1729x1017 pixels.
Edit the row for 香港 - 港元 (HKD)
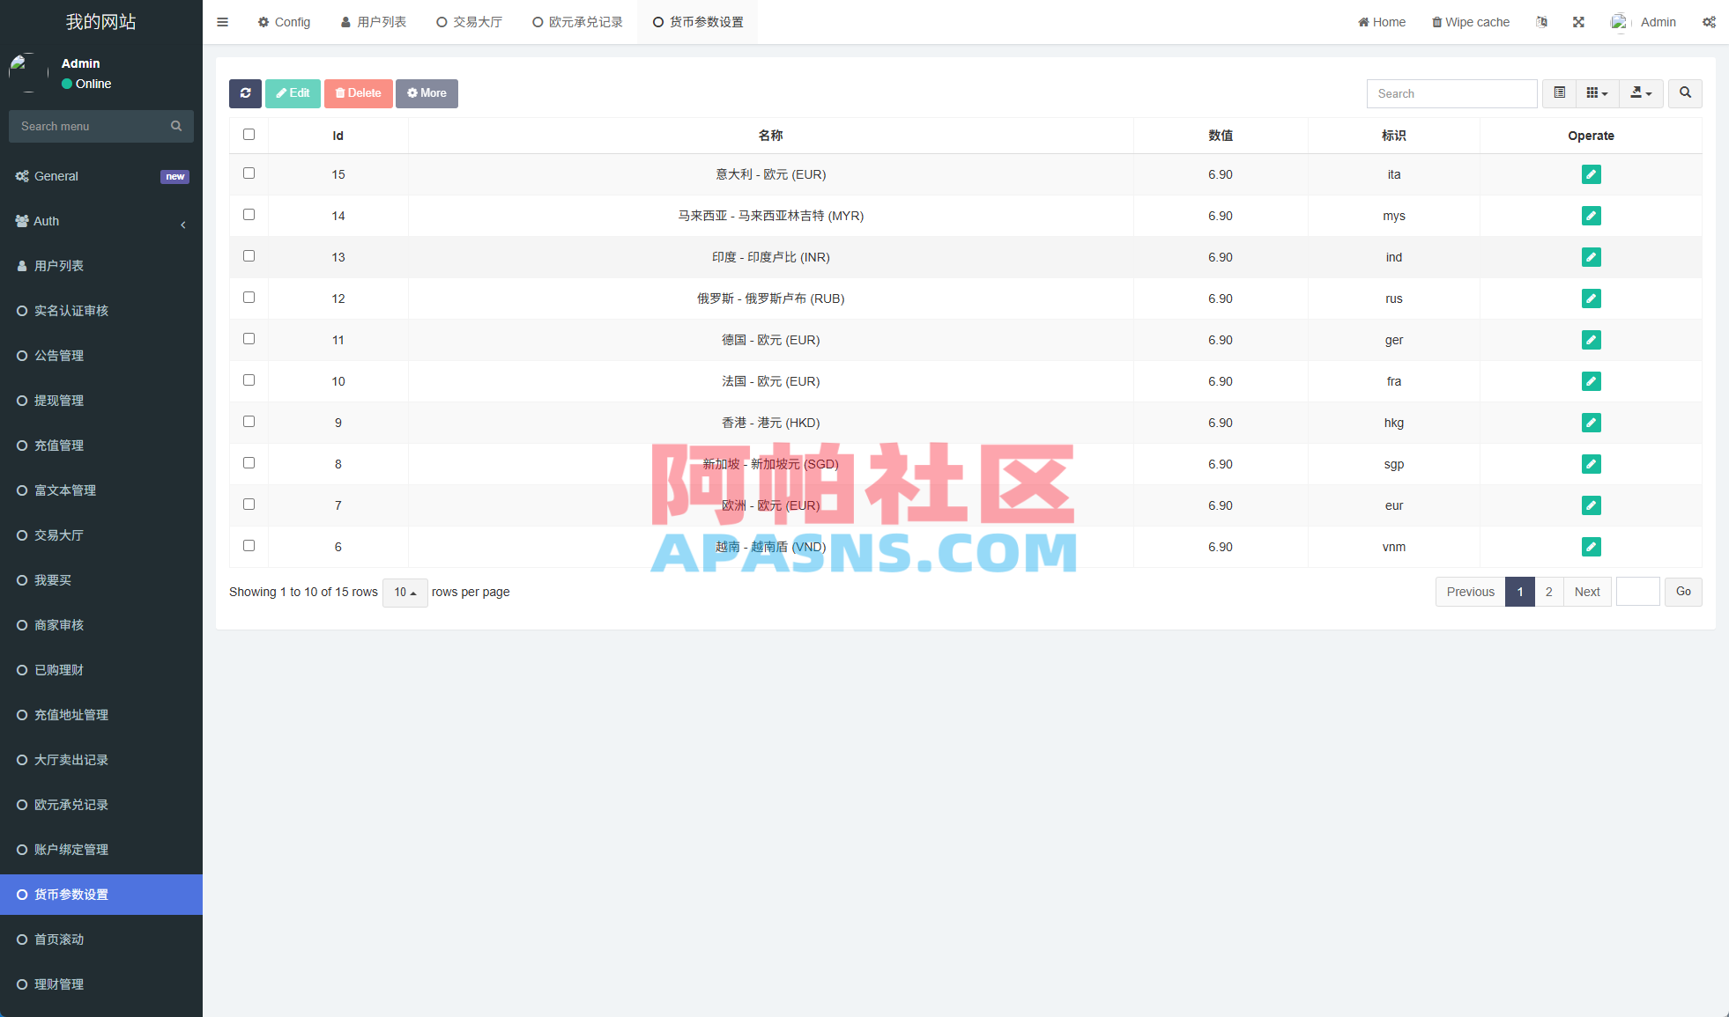pos(1591,423)
